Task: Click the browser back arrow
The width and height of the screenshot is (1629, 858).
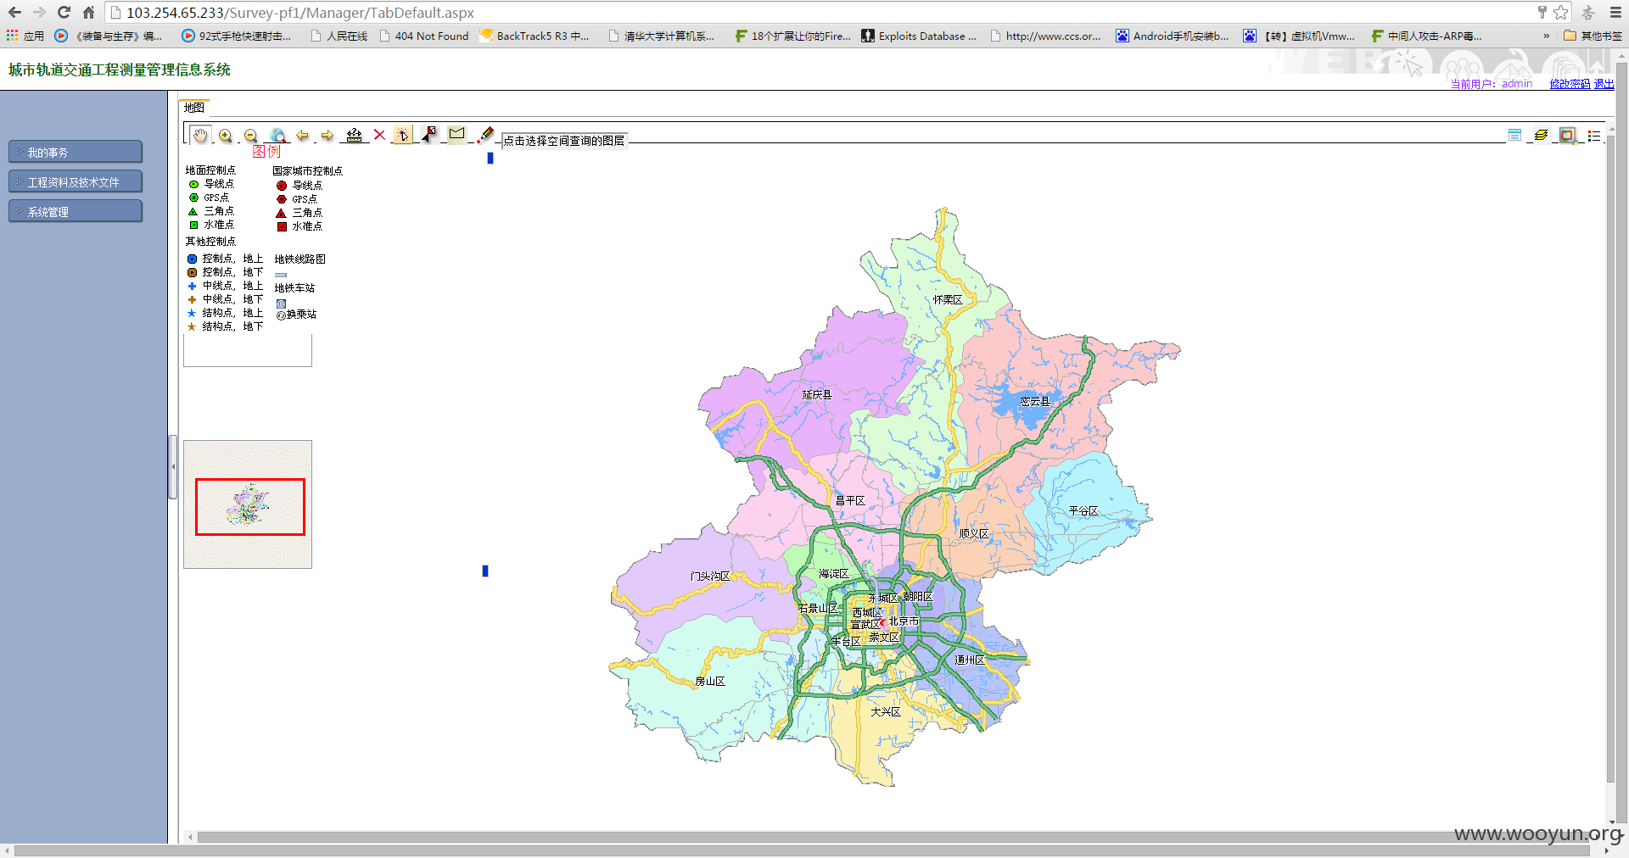Action: [x=14, y=12]
